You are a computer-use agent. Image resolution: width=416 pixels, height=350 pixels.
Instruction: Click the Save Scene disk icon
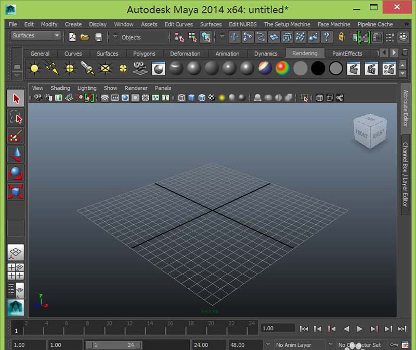99,37
